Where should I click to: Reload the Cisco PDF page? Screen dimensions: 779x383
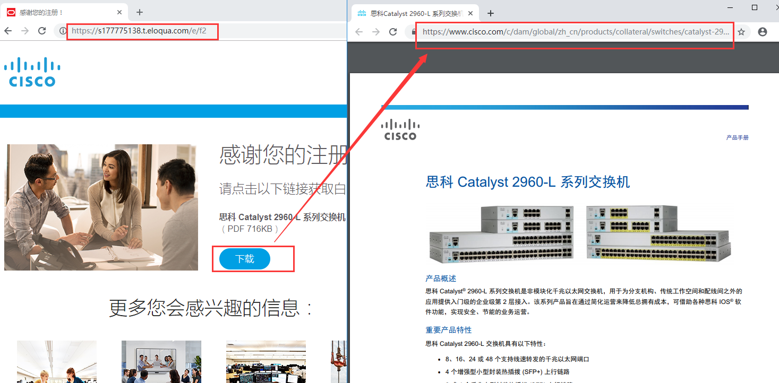(x=393, y=32)
